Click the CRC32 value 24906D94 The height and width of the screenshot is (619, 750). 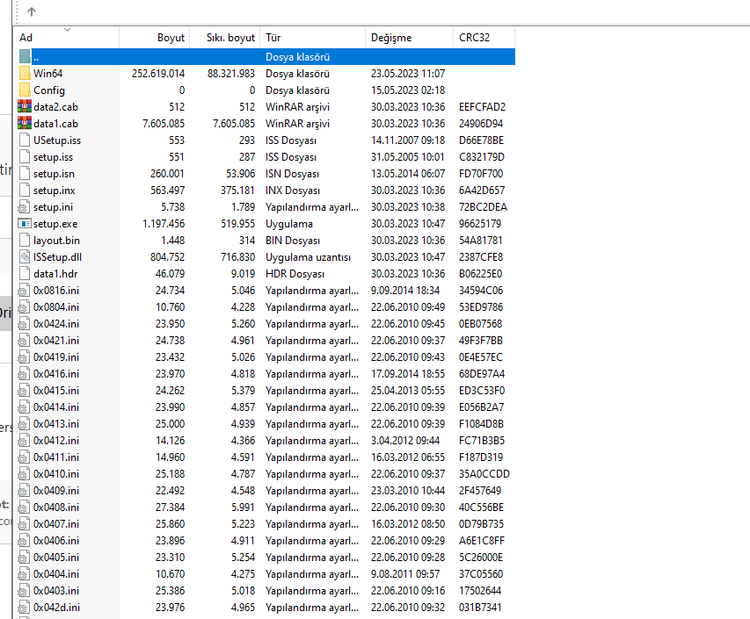[481, 124]
